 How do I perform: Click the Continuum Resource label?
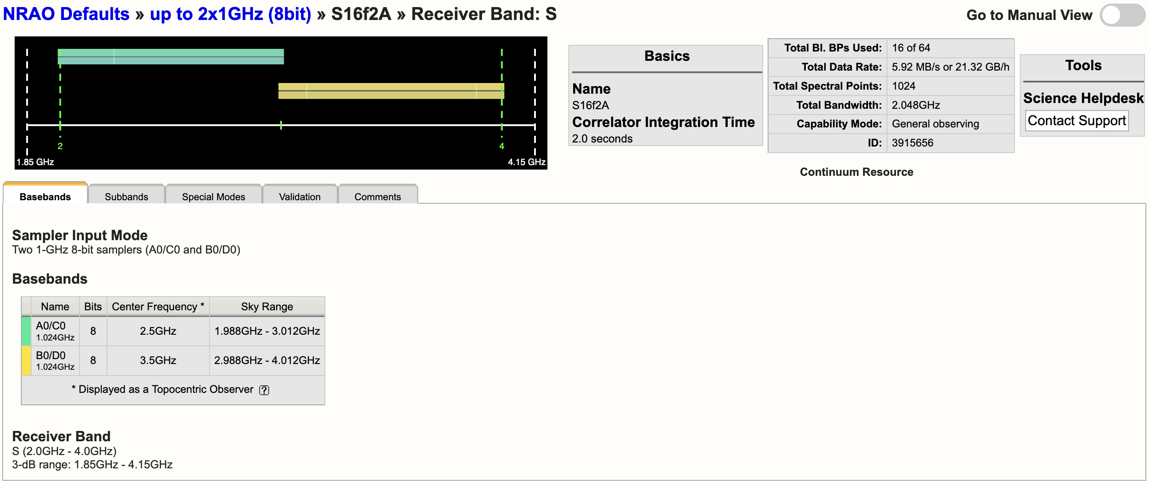tap(856, 172)
